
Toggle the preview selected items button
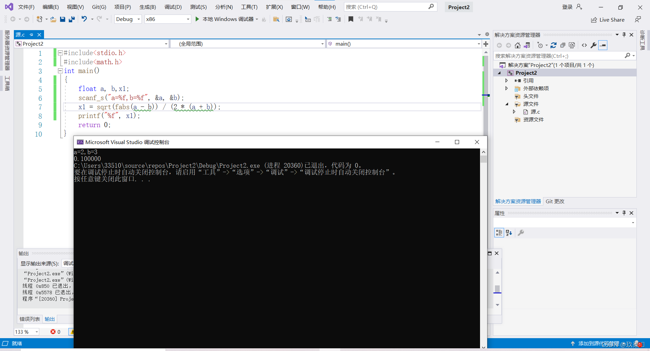pos(603,45)
